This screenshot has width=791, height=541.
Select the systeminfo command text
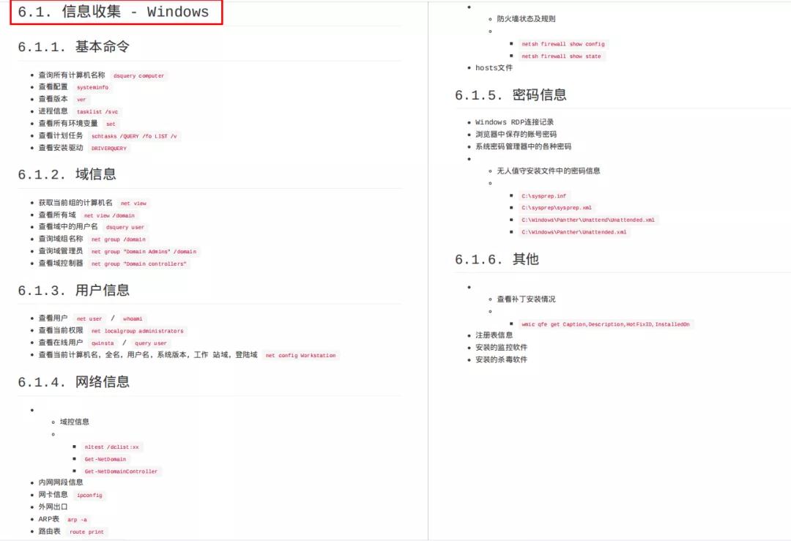[x=92, y=87]
